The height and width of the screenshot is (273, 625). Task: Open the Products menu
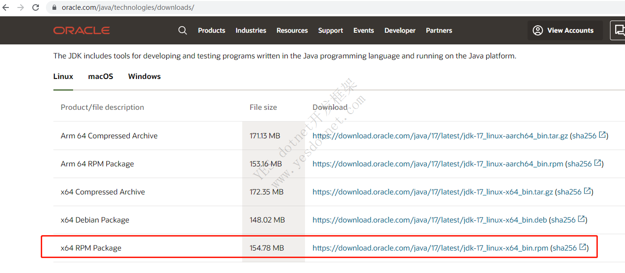point(211,30)
